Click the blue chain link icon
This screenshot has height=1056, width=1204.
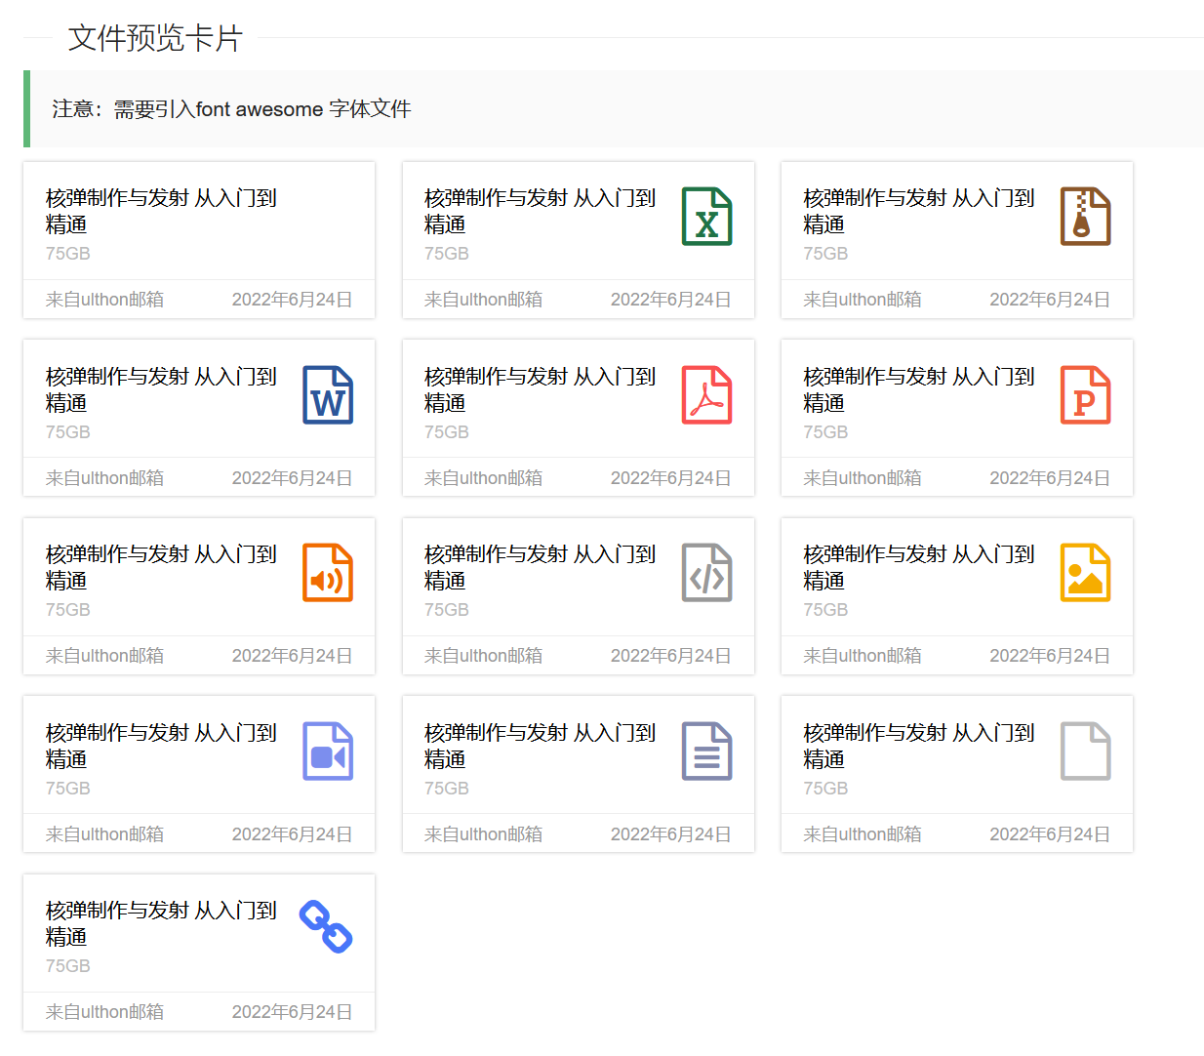(x=326, y=926)
